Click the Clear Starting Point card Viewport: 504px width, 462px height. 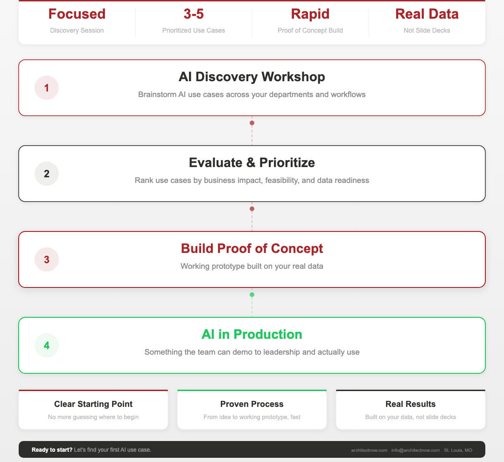pos(93,410)
